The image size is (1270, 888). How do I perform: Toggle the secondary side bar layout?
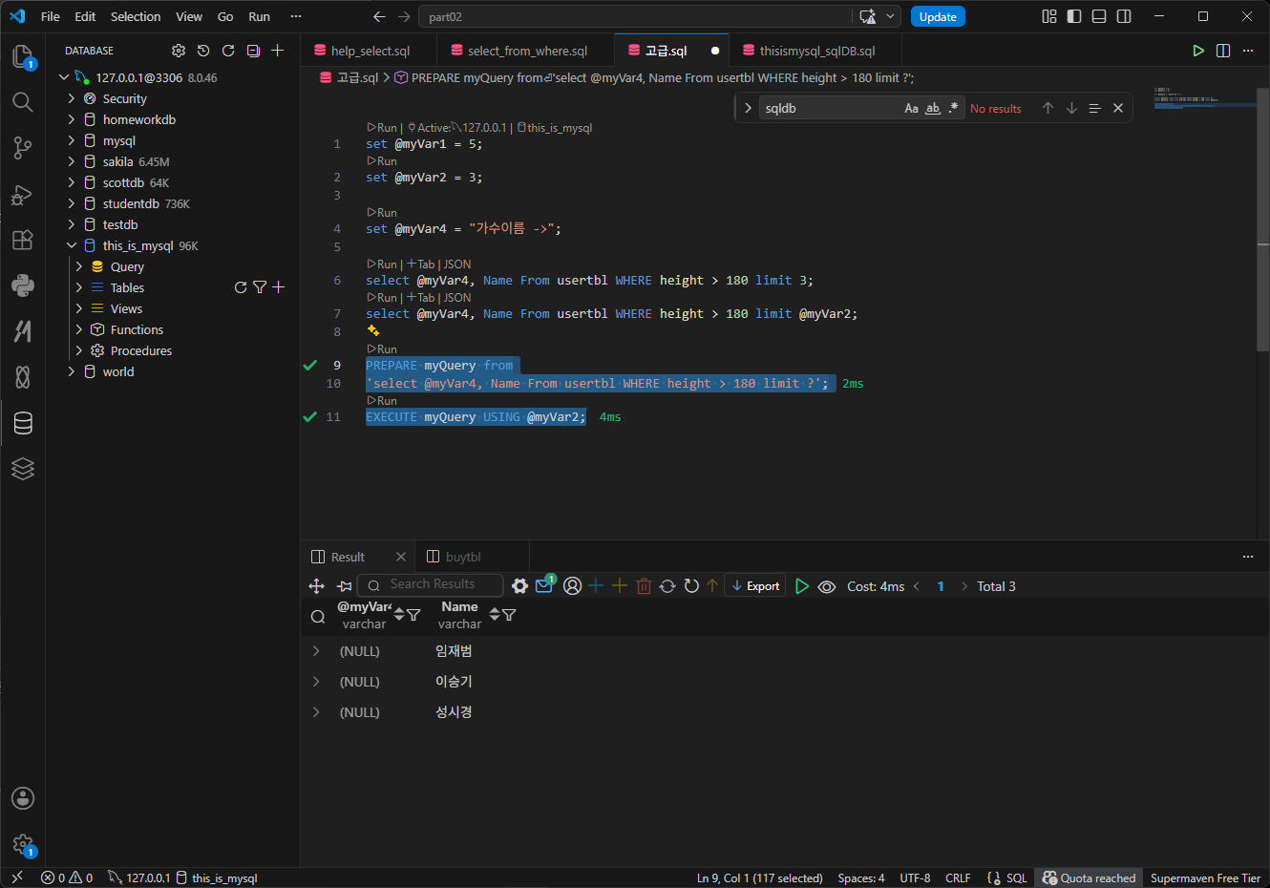point(1124,16)
